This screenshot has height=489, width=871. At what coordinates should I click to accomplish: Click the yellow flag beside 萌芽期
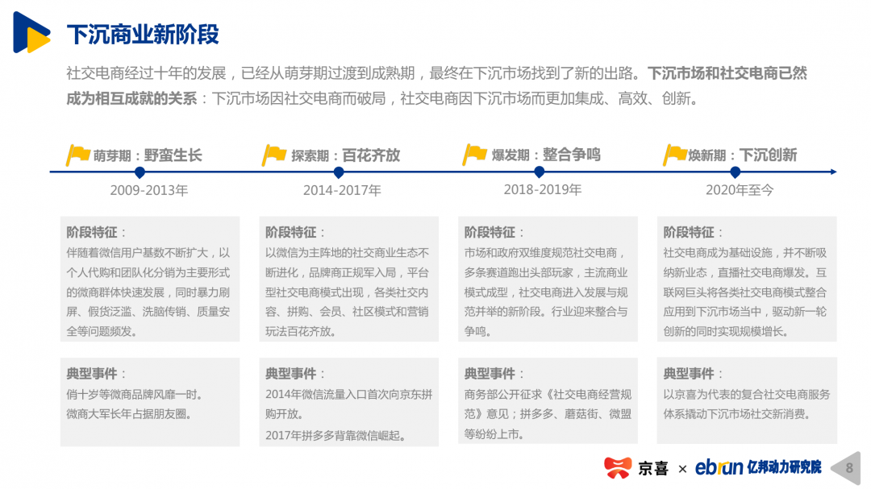click(77, 155)
